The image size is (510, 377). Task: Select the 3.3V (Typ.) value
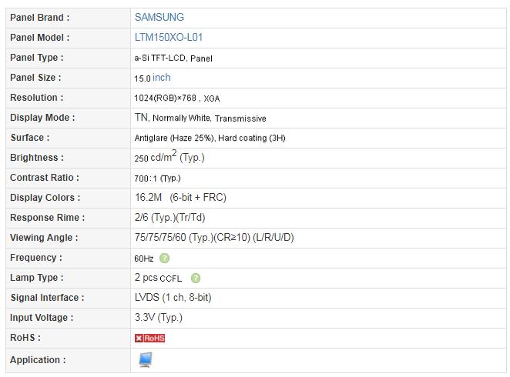point(159,317)
